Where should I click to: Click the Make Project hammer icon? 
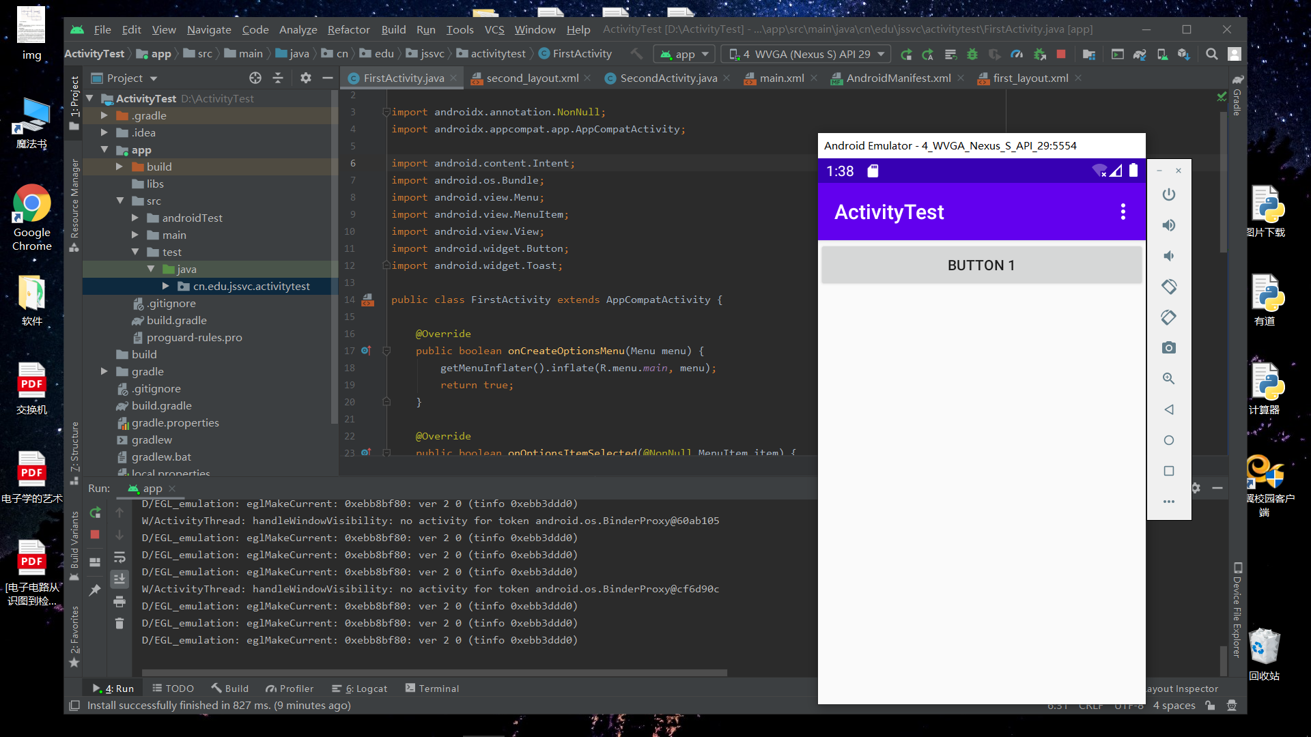636,54
